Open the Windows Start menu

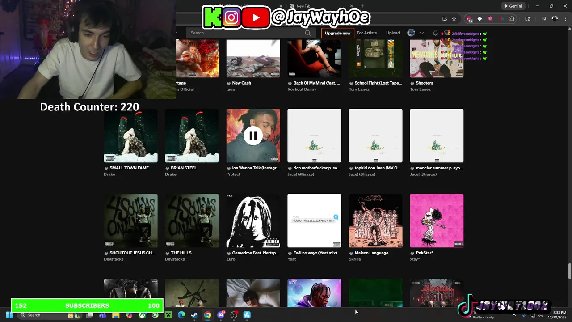(x=9, y=315)
